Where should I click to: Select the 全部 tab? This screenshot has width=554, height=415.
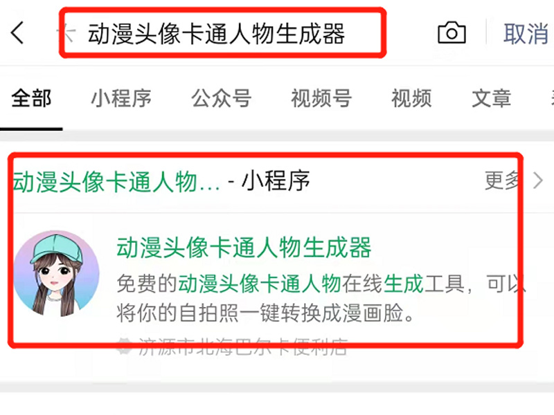pyautogui.click(x=31, y=98)
